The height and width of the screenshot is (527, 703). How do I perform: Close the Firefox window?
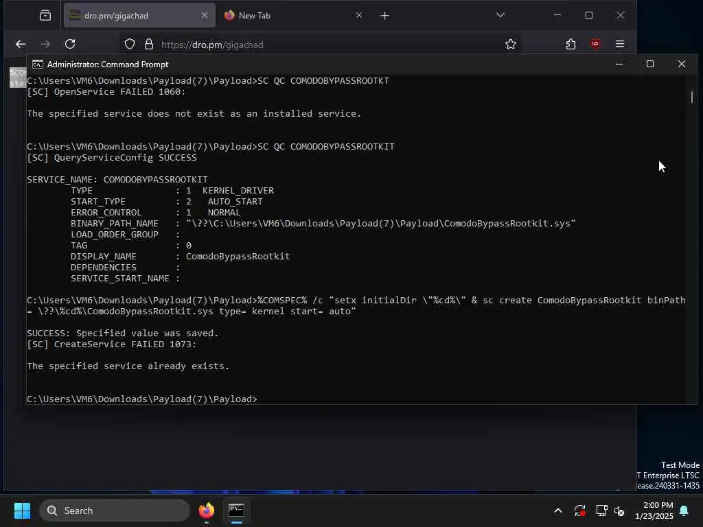(621, 15)
